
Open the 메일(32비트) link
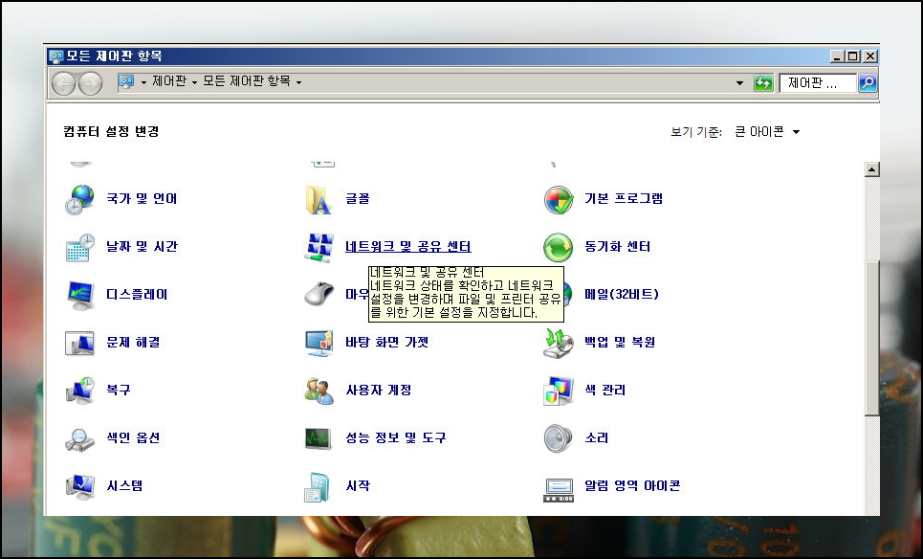pos(622,295)
